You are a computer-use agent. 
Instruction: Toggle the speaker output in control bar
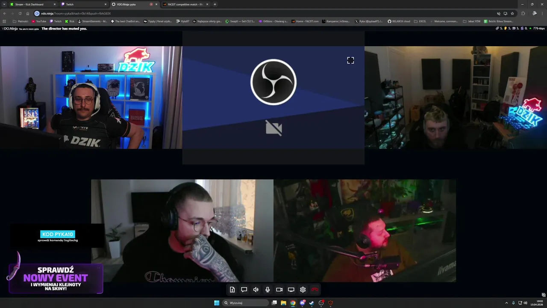pos(256,290)
